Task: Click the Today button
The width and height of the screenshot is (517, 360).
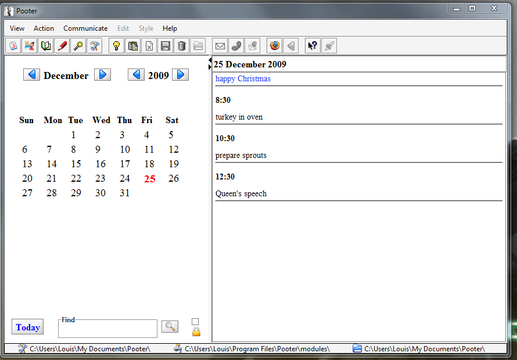Action: point(28,327)
